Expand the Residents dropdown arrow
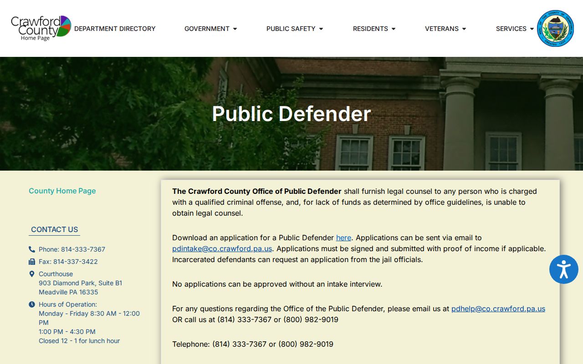Screen dimensions: 583x364 pyautogui.click(x=394, y=29)
